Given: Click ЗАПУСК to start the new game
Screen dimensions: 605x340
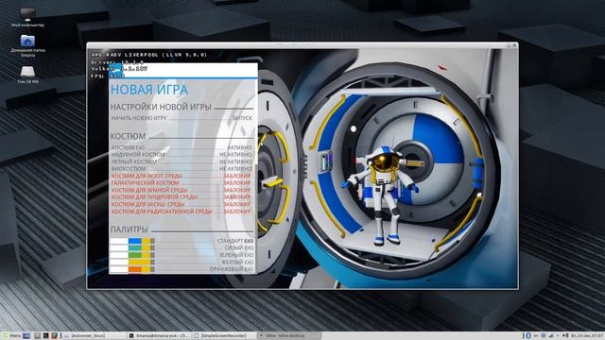Looking at the screenshot, I should [242, 117].
